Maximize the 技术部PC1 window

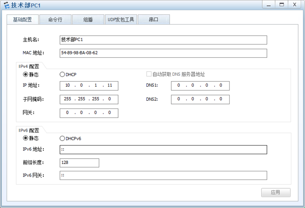281,5
